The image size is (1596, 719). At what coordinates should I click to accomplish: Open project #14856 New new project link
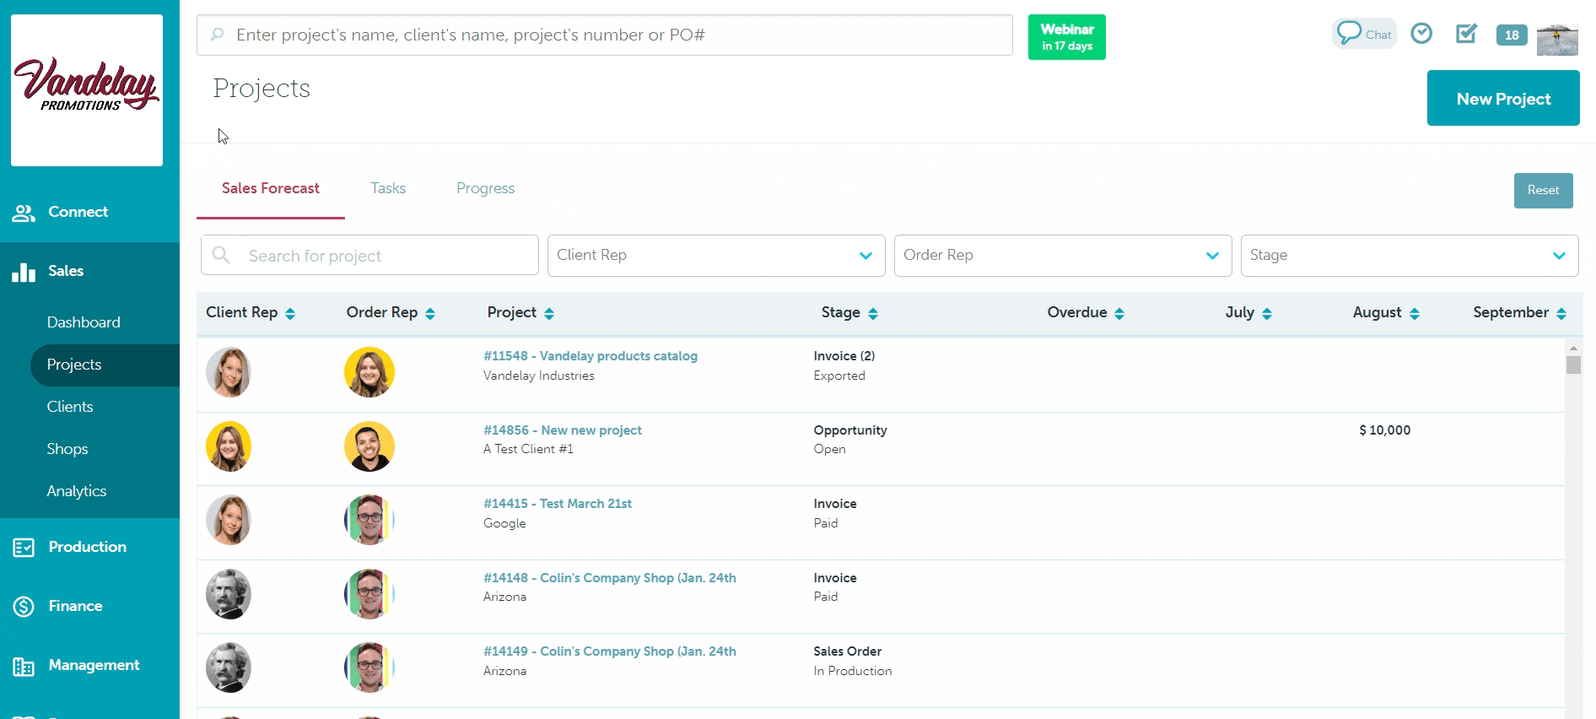(x=562, y=430)
